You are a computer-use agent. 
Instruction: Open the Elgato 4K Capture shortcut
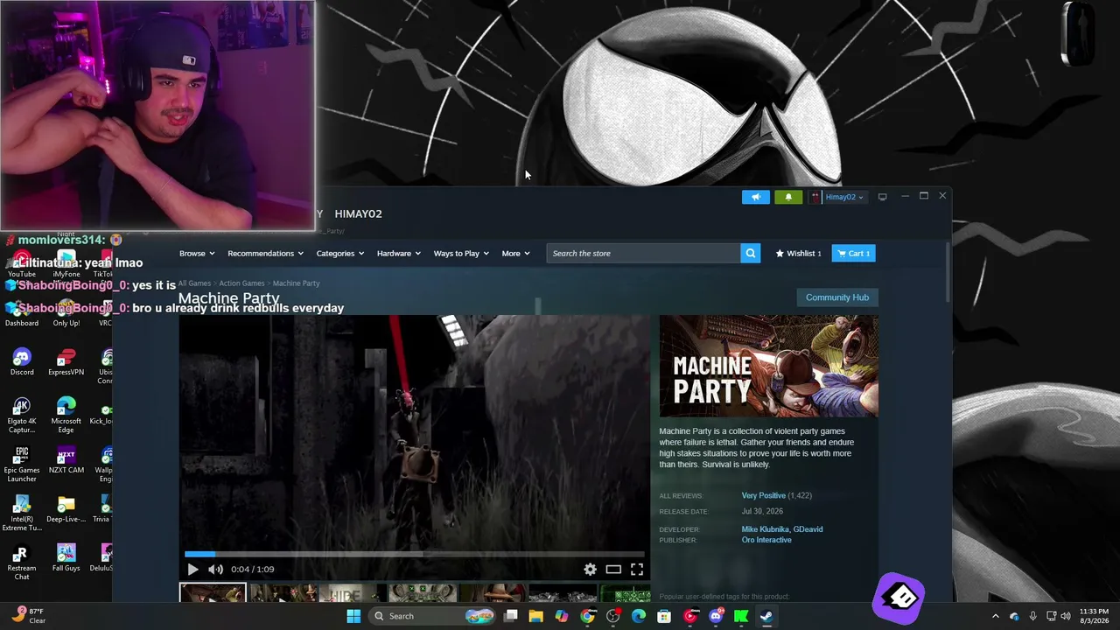coord(22,415)
